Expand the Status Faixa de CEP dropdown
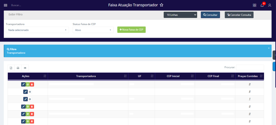The height and width of the screenshot is (125, 276). (x=93, y=30)
